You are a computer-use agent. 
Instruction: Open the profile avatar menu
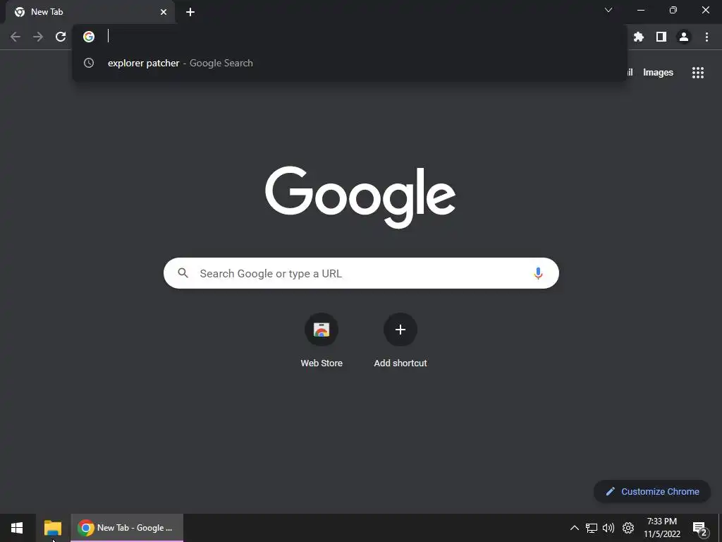point(684,37)
